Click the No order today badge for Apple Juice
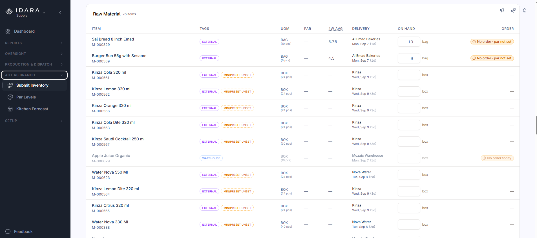Image resolution: width=537 pixels, height=238 pixels. pos(497,158)
